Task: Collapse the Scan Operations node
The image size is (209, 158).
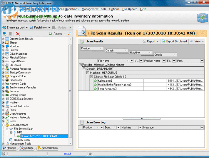Action: (x=3, y=125)
